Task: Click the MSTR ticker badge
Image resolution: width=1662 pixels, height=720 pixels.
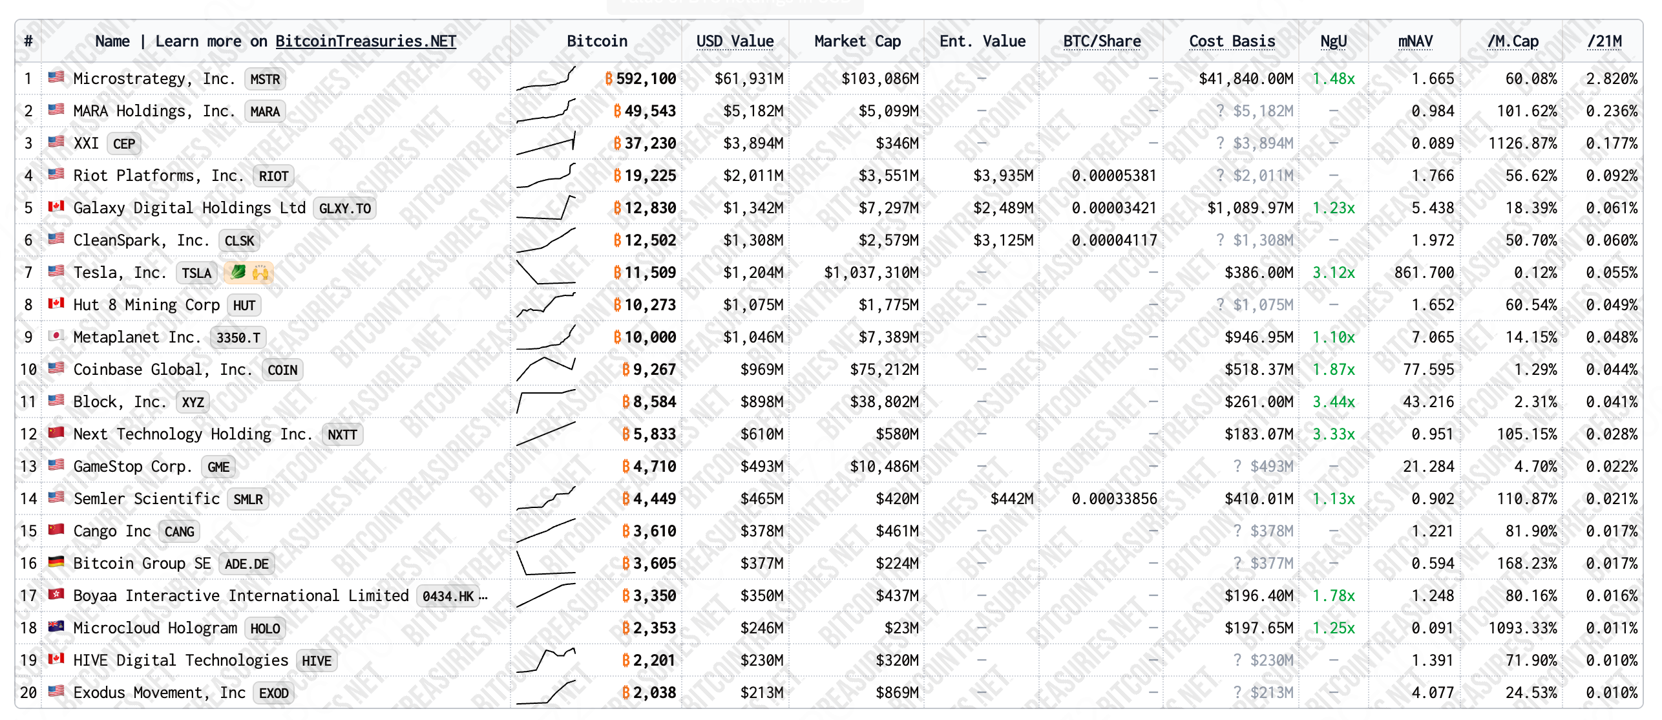Action: point(265,79)
